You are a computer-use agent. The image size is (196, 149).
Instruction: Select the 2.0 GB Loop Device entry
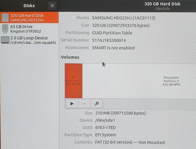(x=29, y=40)
